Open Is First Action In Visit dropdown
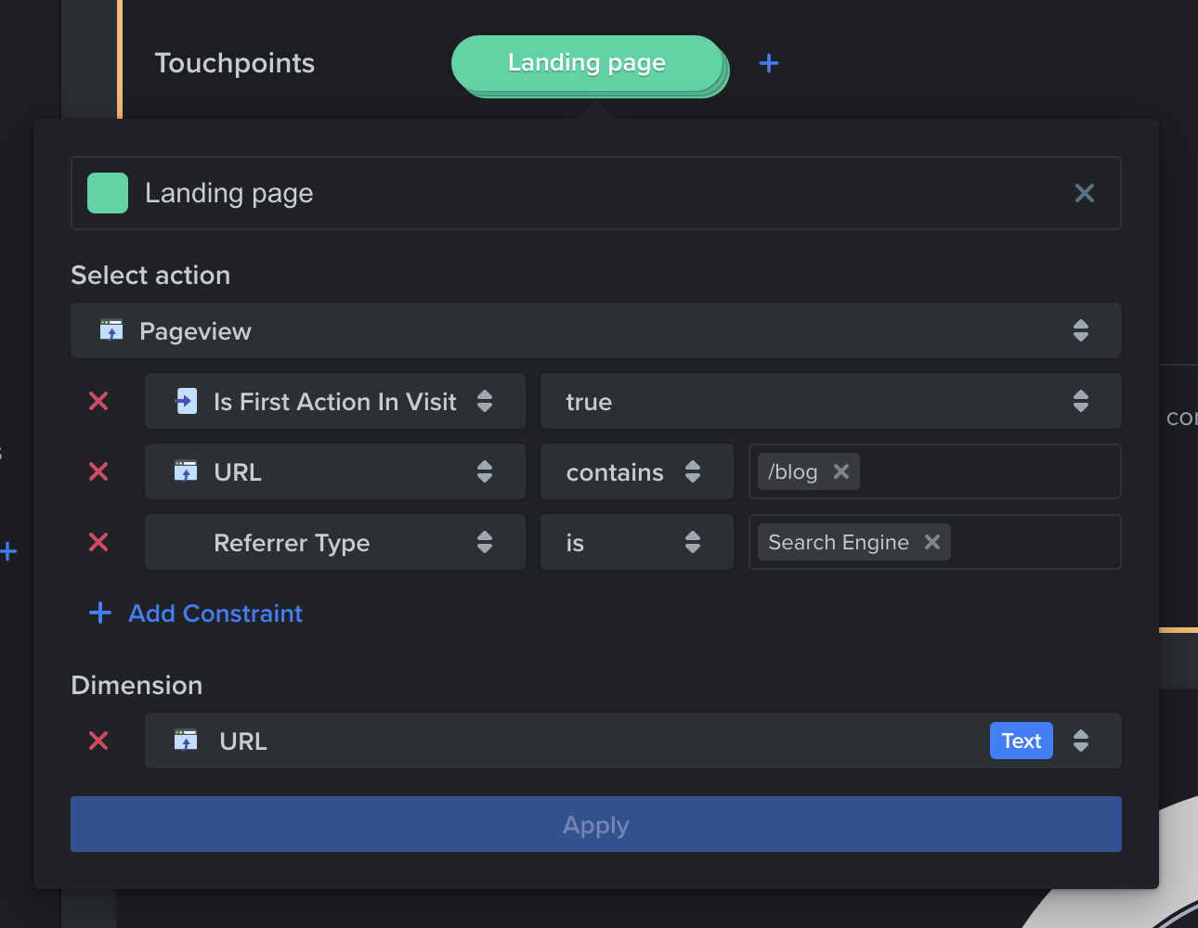 click(335, 401)
